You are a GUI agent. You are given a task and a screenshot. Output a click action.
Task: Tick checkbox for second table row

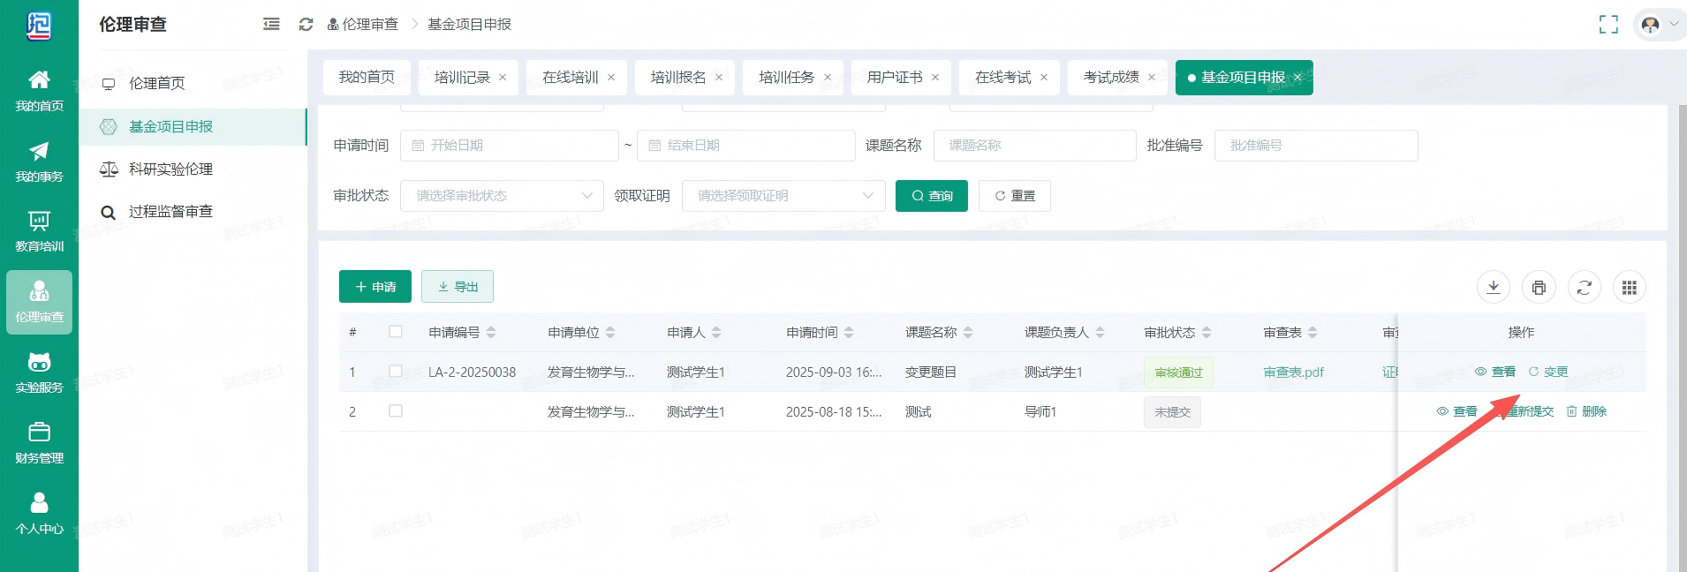tap(396, 411)
